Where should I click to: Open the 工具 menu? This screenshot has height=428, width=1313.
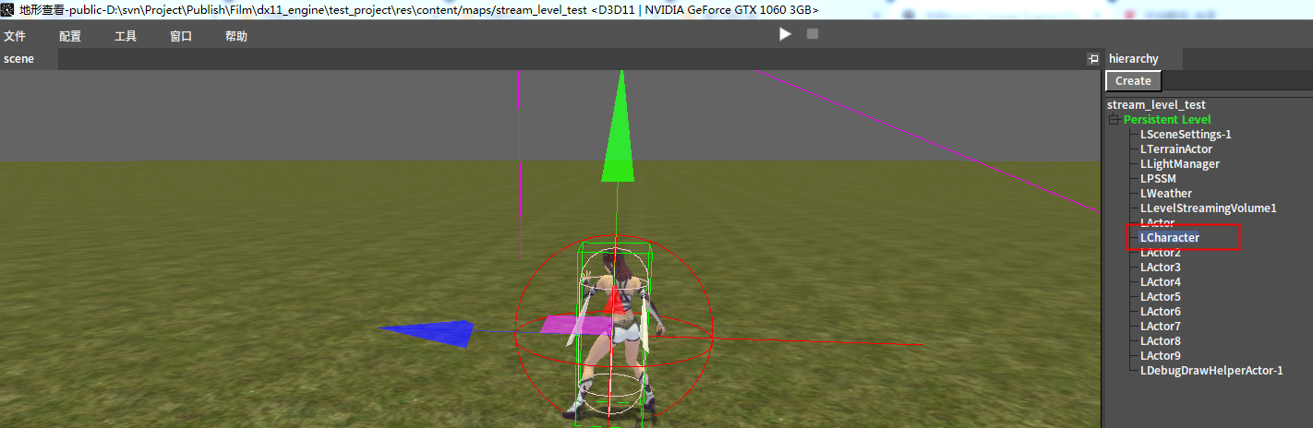(126, 36)
